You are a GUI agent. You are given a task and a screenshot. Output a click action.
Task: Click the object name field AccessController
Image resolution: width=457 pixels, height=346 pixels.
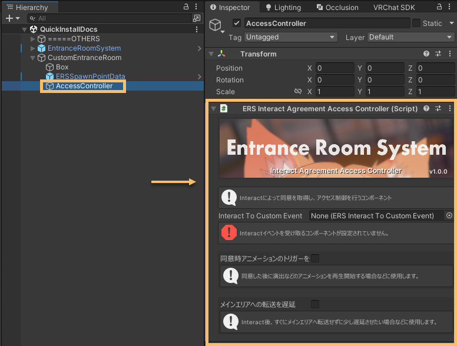pos(326,24)
